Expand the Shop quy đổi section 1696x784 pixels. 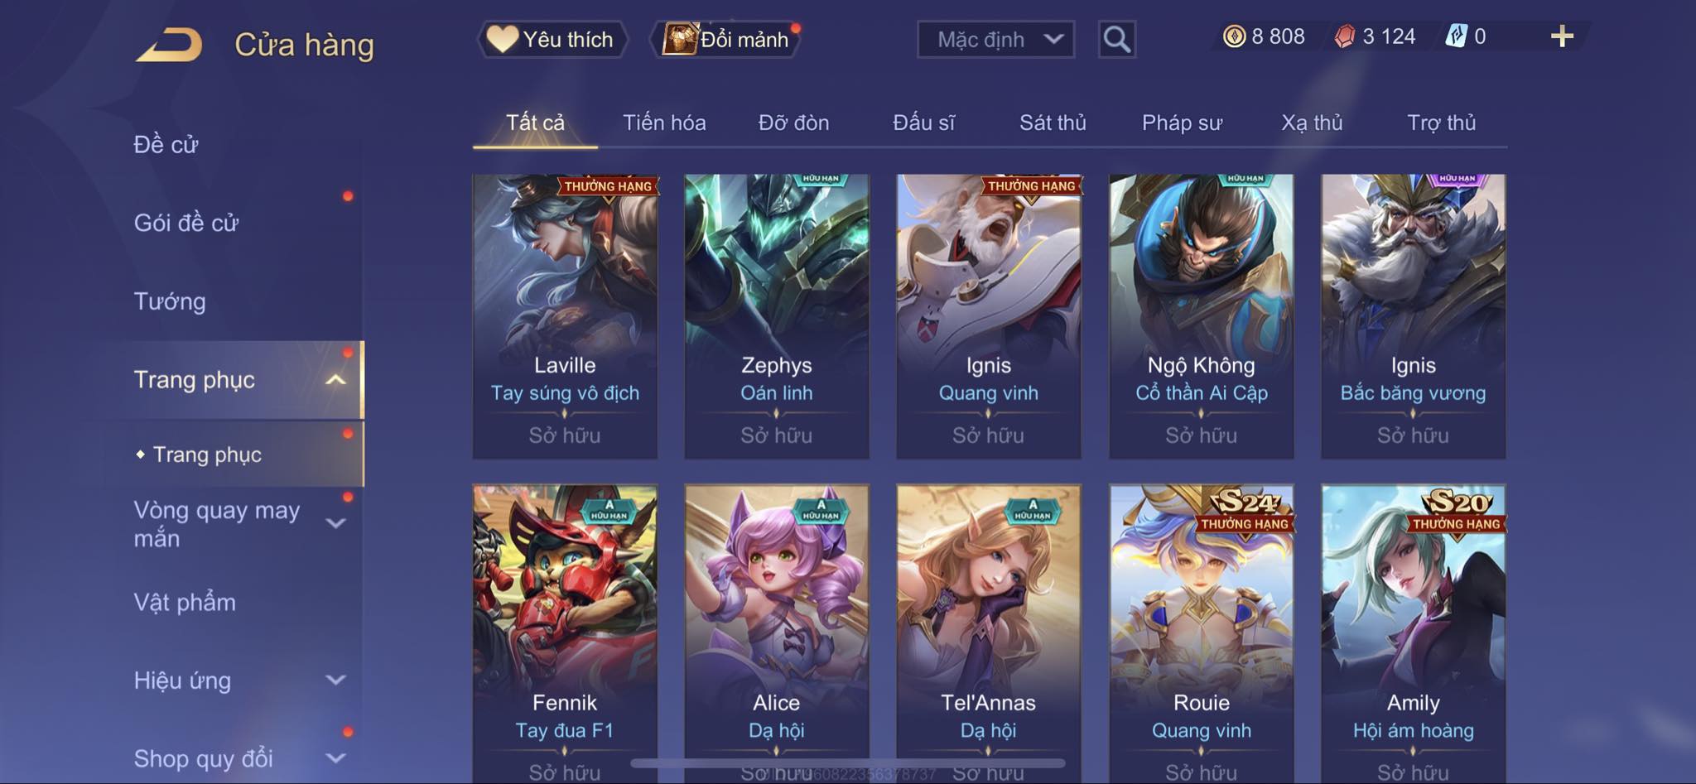point(335,758)
